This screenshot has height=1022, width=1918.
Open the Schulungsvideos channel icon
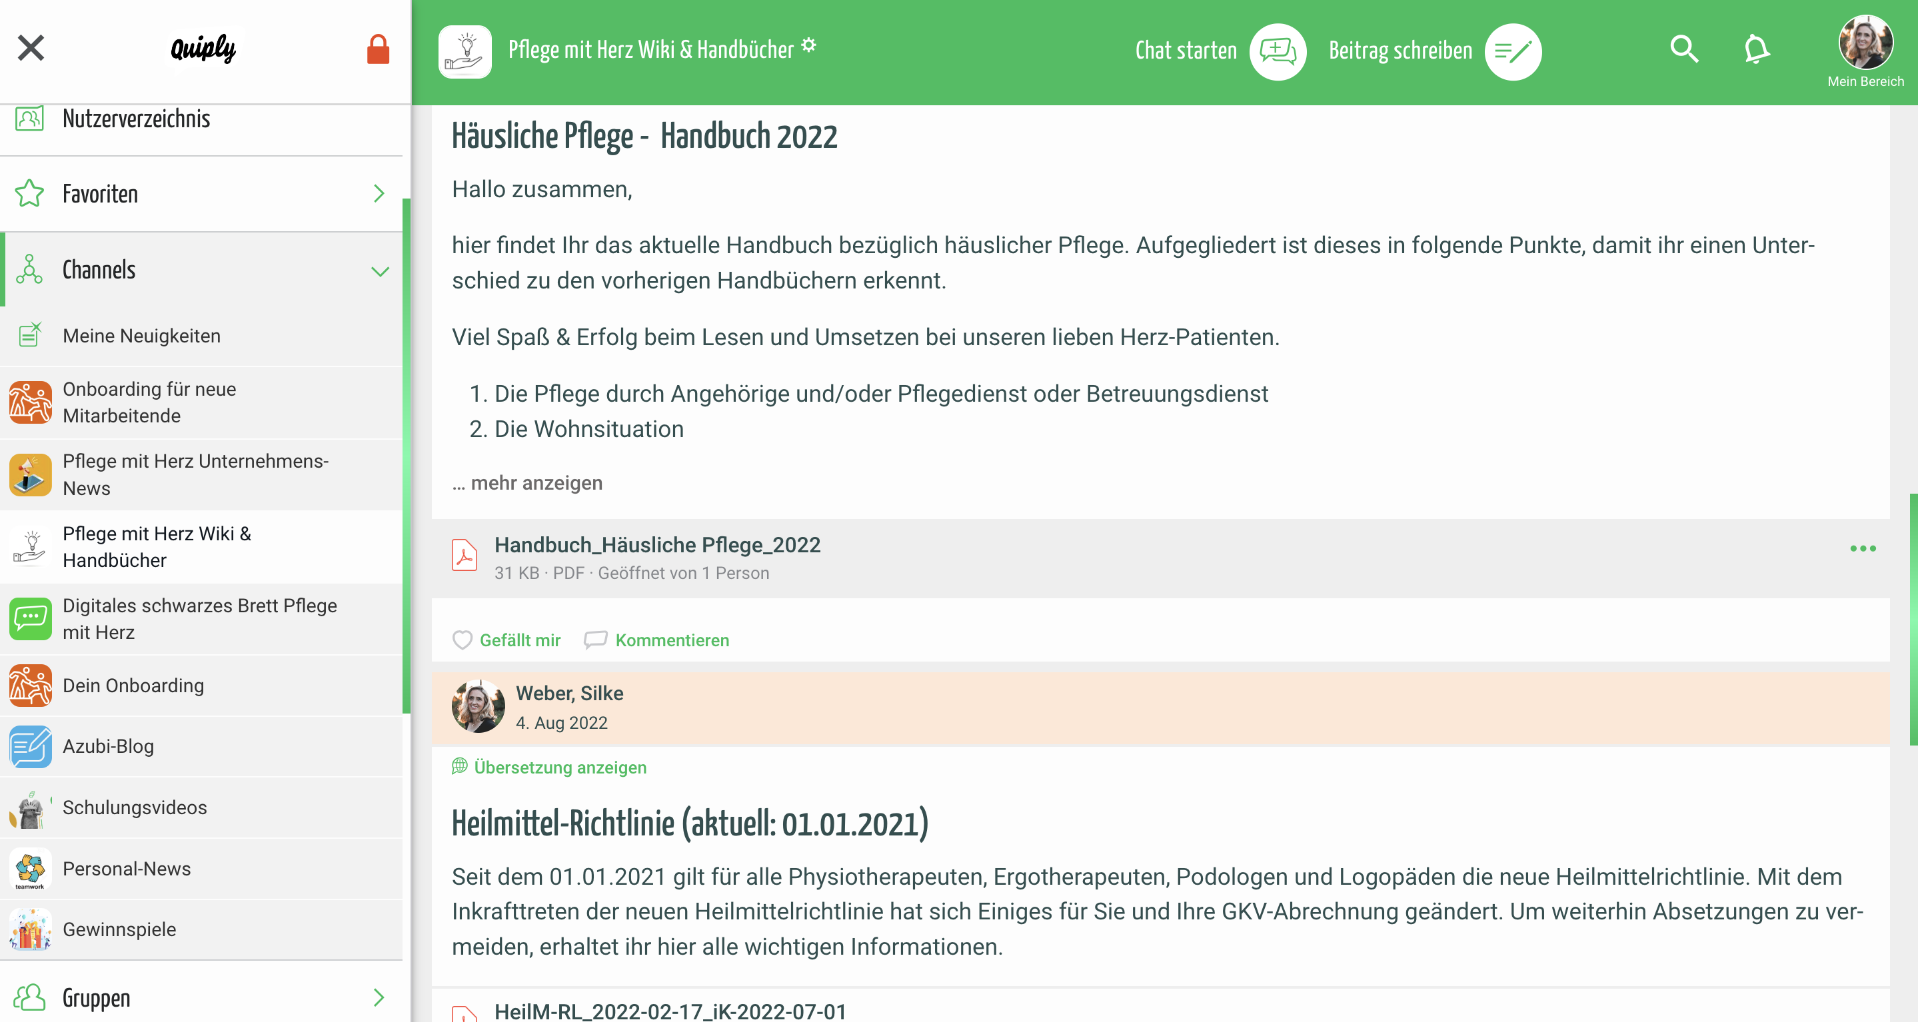point(31,807)
